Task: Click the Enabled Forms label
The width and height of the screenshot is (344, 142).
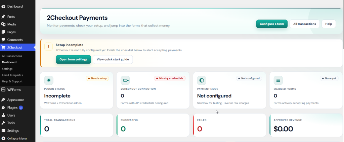Action: (285, 89)
